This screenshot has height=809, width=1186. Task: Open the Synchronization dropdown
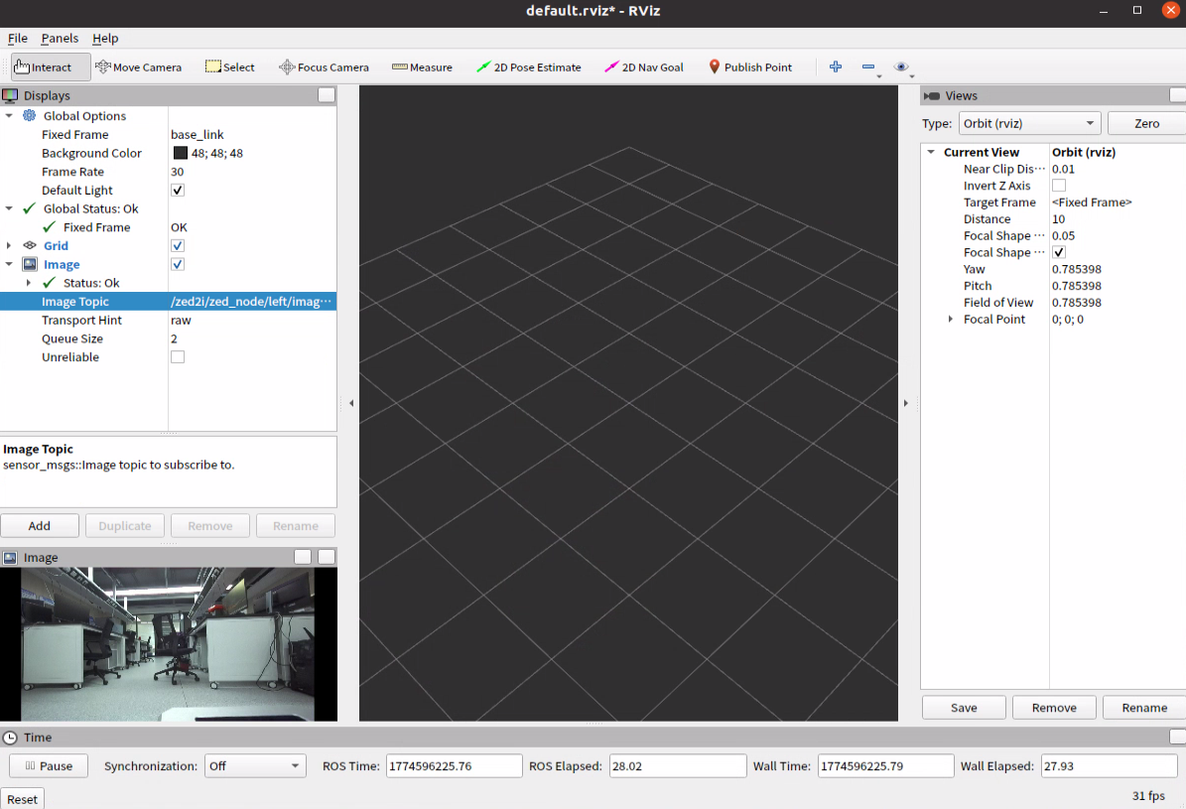[x=255, y=766]
